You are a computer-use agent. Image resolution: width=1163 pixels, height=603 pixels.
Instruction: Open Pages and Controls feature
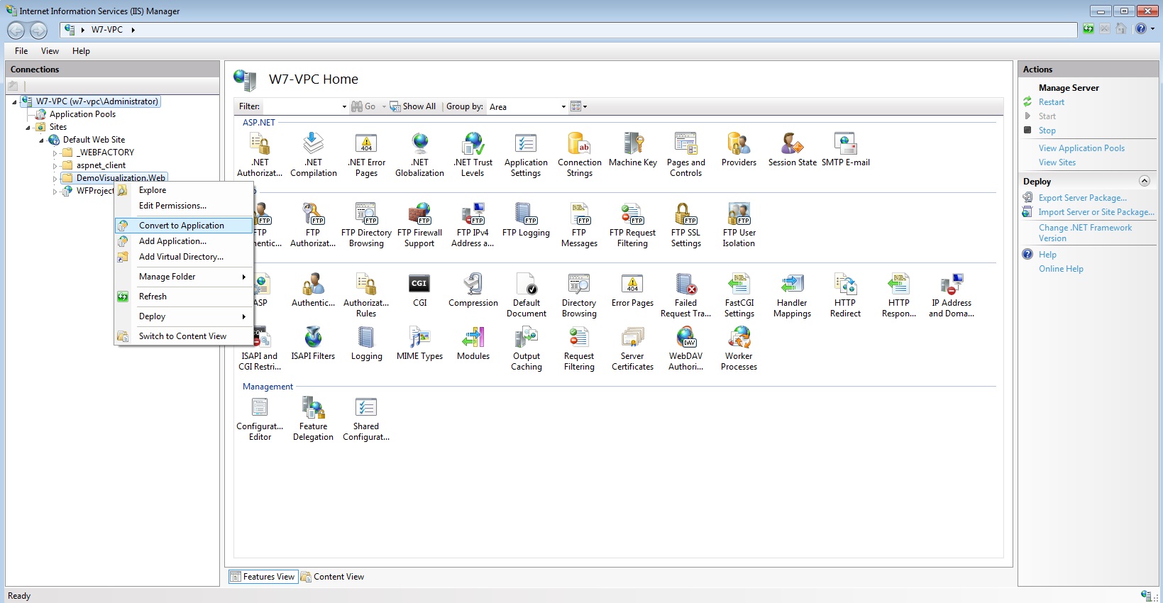pos(686,155)
